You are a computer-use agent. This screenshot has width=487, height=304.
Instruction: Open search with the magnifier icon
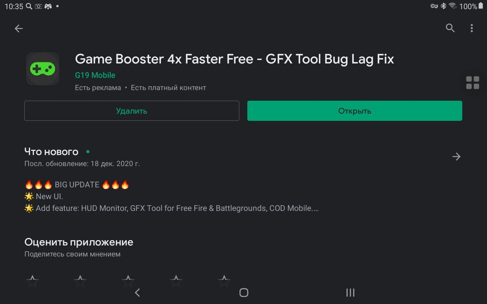[450, 28]
